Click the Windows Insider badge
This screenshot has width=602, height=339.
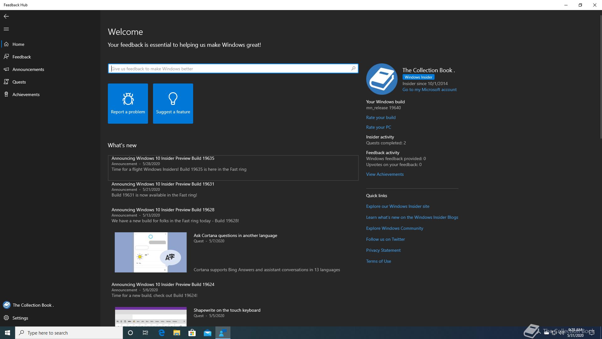(x=418, y=77)
